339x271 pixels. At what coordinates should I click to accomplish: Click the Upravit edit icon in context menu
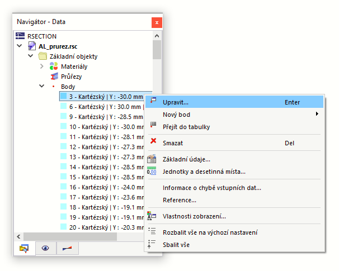tap(153, 100)
